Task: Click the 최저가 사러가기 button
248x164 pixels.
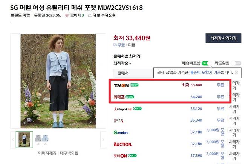Action: (224, 38)
